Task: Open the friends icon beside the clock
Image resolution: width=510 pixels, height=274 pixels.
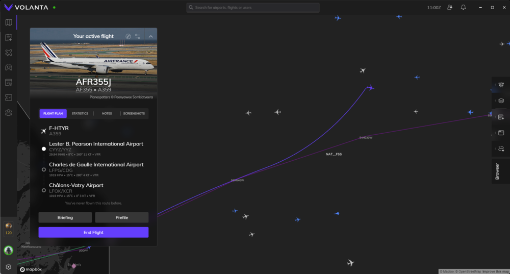Action: pyautogui.click(x=449, y=8)
